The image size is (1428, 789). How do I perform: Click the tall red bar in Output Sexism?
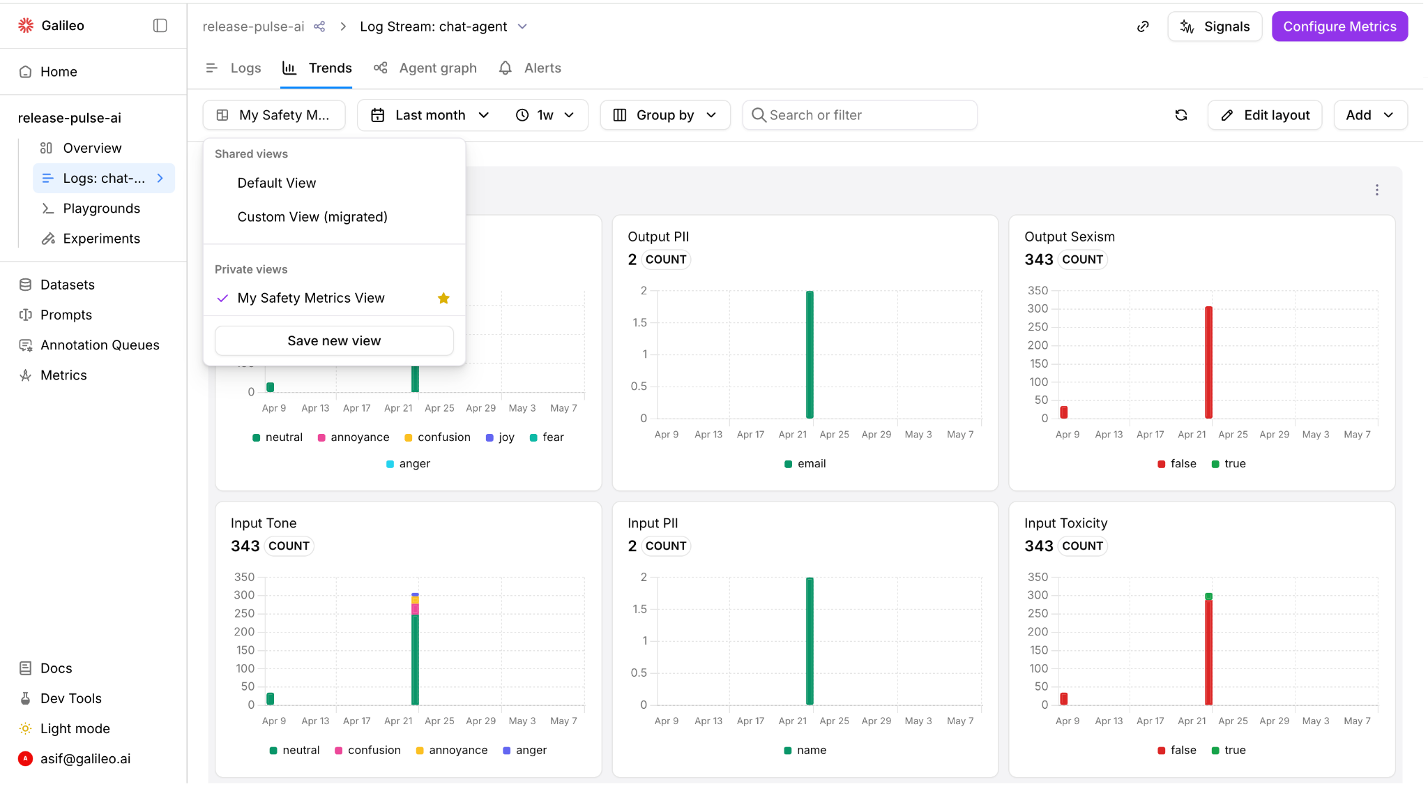(1208, 362)
